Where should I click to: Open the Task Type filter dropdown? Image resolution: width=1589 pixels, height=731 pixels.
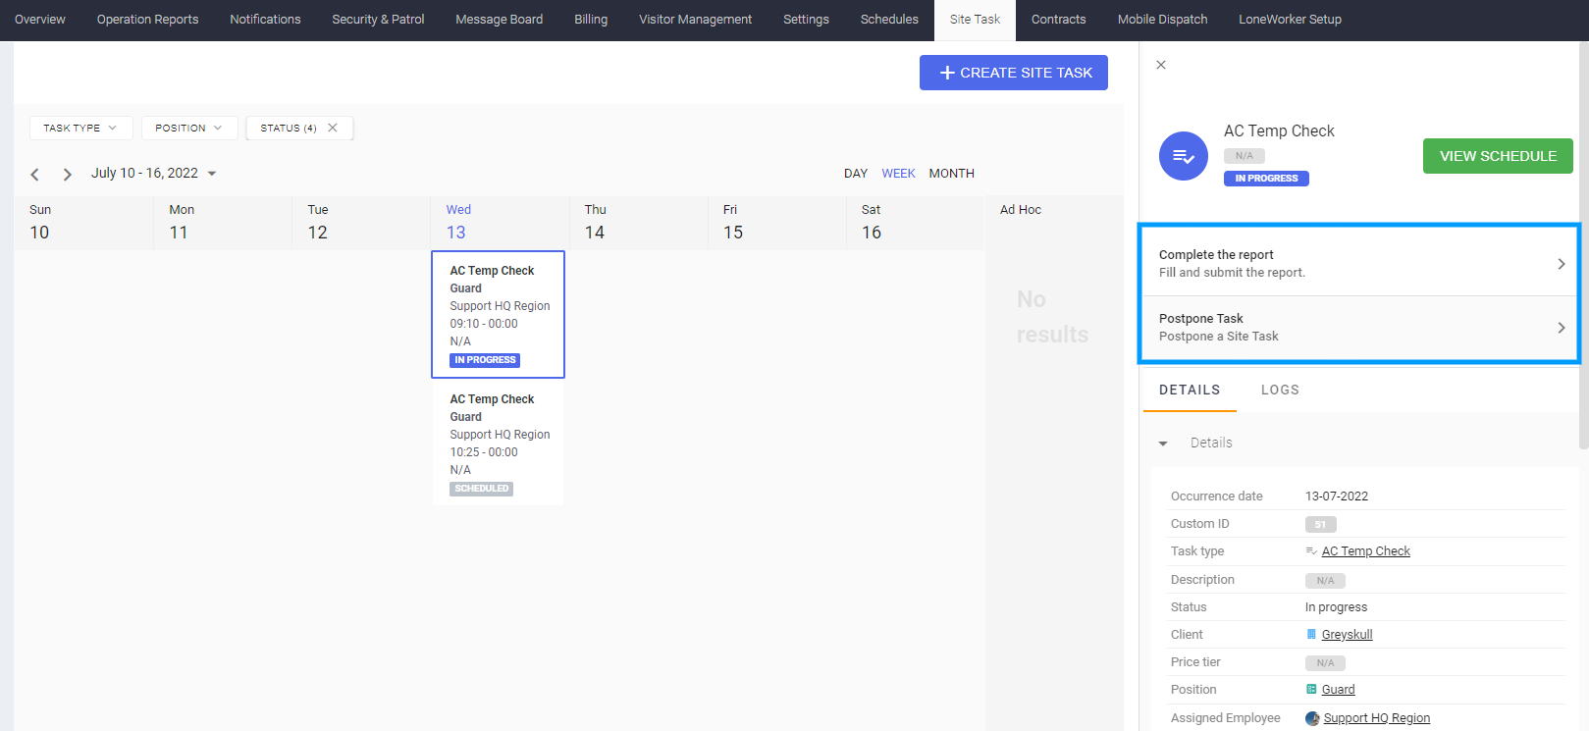80,128
